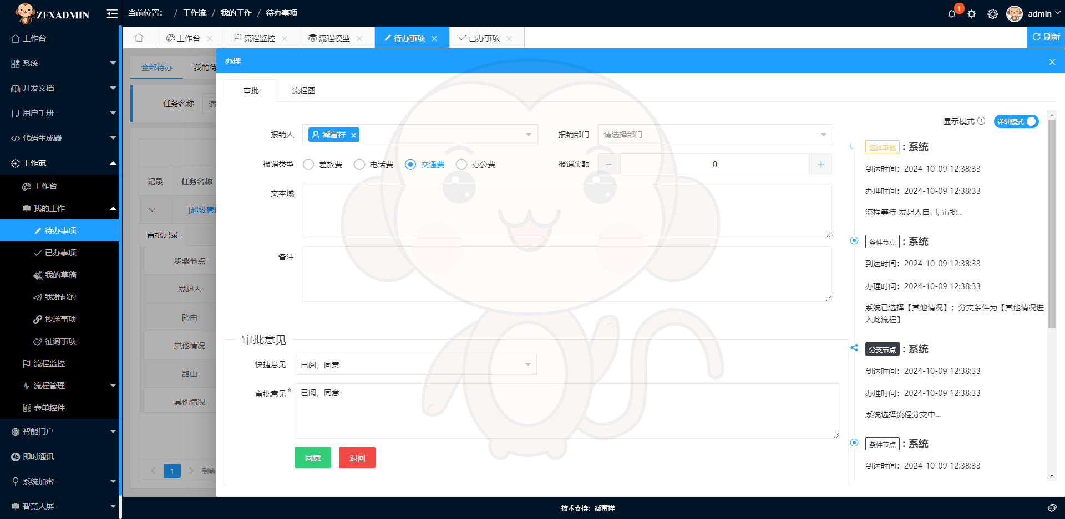Open the notification bell
The image size is (1065, 519).
point(952,14)
